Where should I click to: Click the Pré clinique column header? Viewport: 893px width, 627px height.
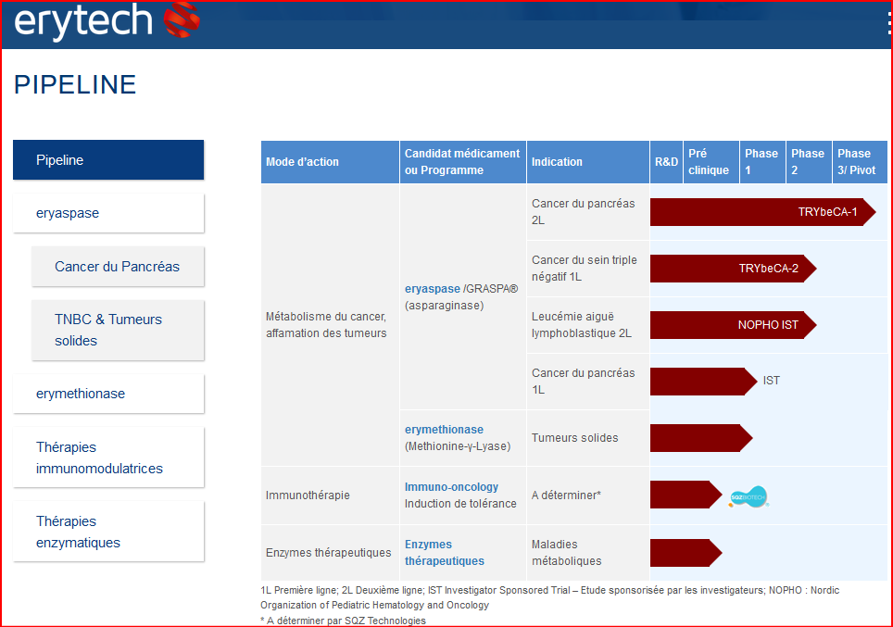pyautogui.click(x=711, y=162)
